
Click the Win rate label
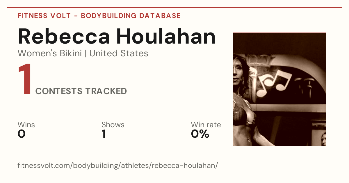[x=206, y=125]
